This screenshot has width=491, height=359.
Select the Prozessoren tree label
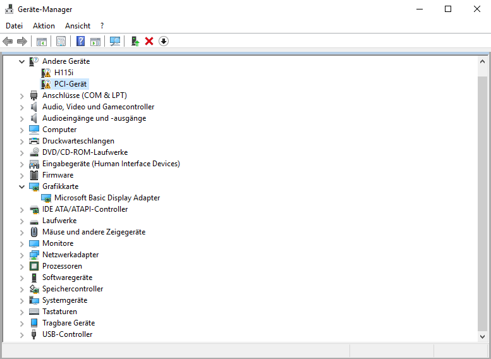(63, 266)
